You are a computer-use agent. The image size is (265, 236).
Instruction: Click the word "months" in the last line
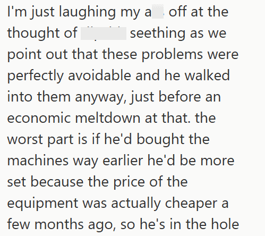click(x=59, y=224)
